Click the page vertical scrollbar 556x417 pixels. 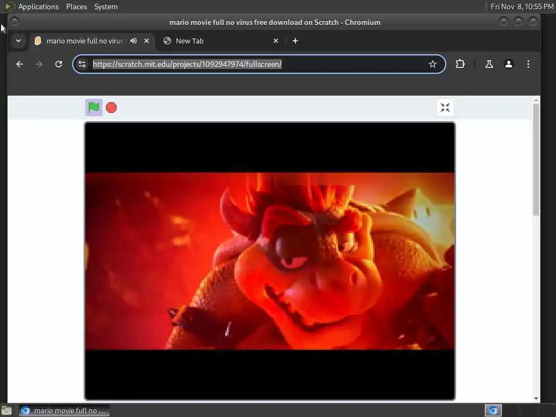pyautogui.click(x=536, y=160)
